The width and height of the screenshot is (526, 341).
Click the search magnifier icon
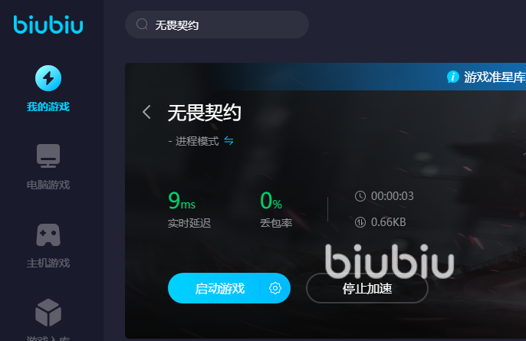click(142, 25)
